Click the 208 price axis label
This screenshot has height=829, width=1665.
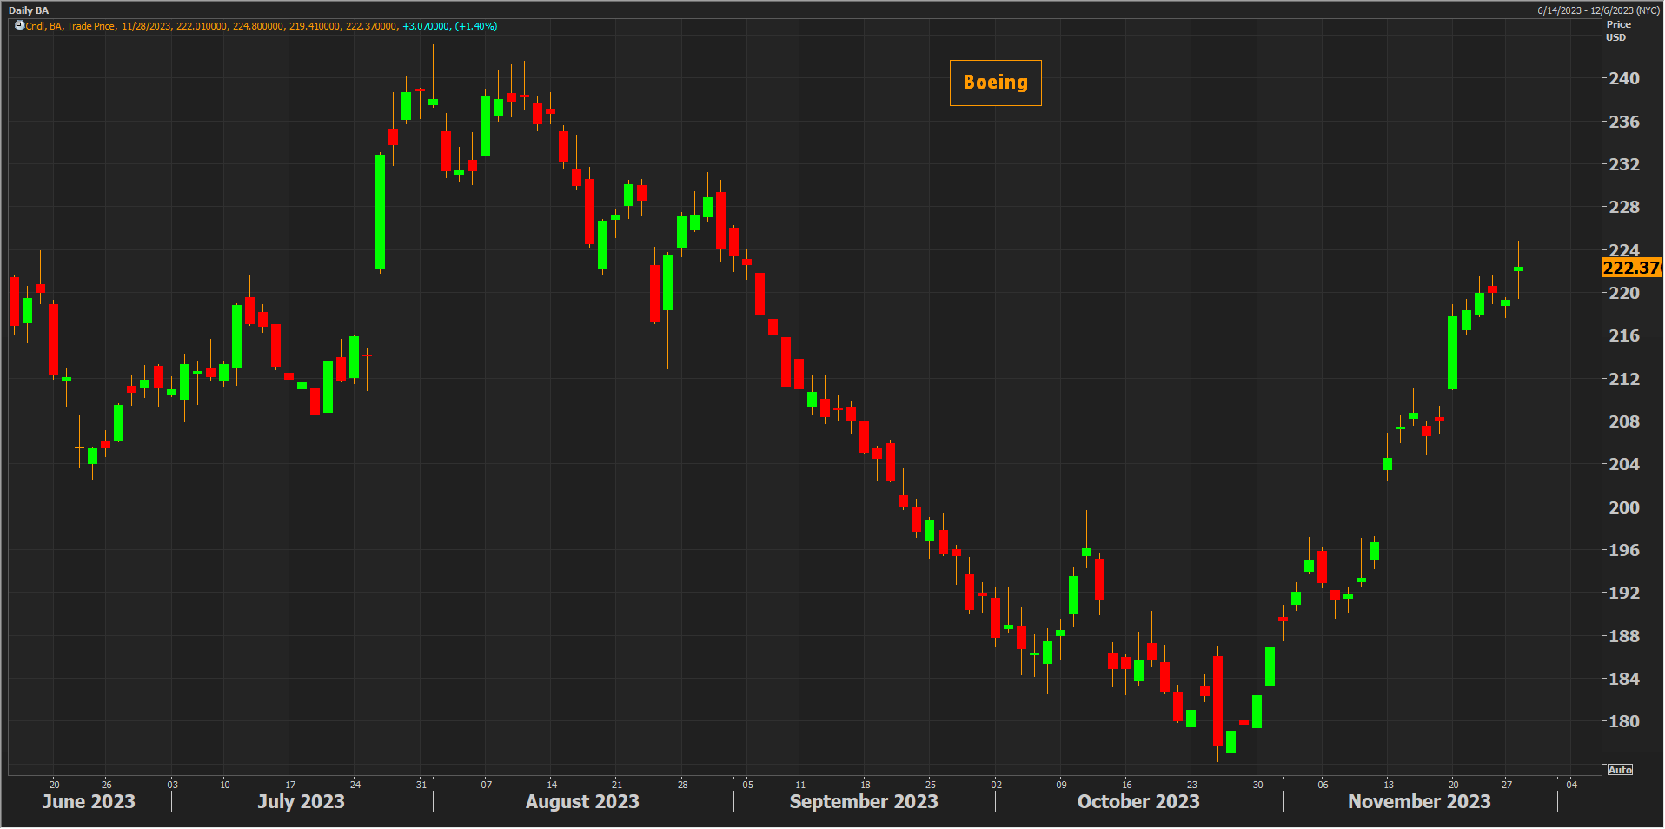coord(1623,421)
